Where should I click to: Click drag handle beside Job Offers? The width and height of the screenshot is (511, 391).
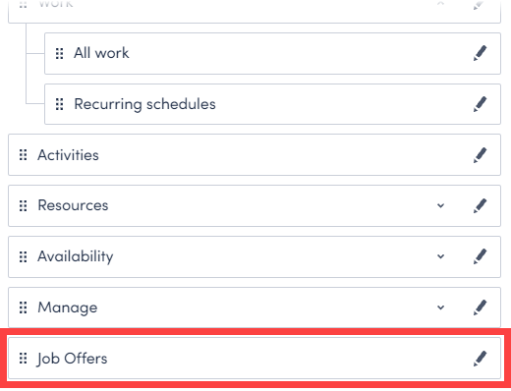[23, 359]
